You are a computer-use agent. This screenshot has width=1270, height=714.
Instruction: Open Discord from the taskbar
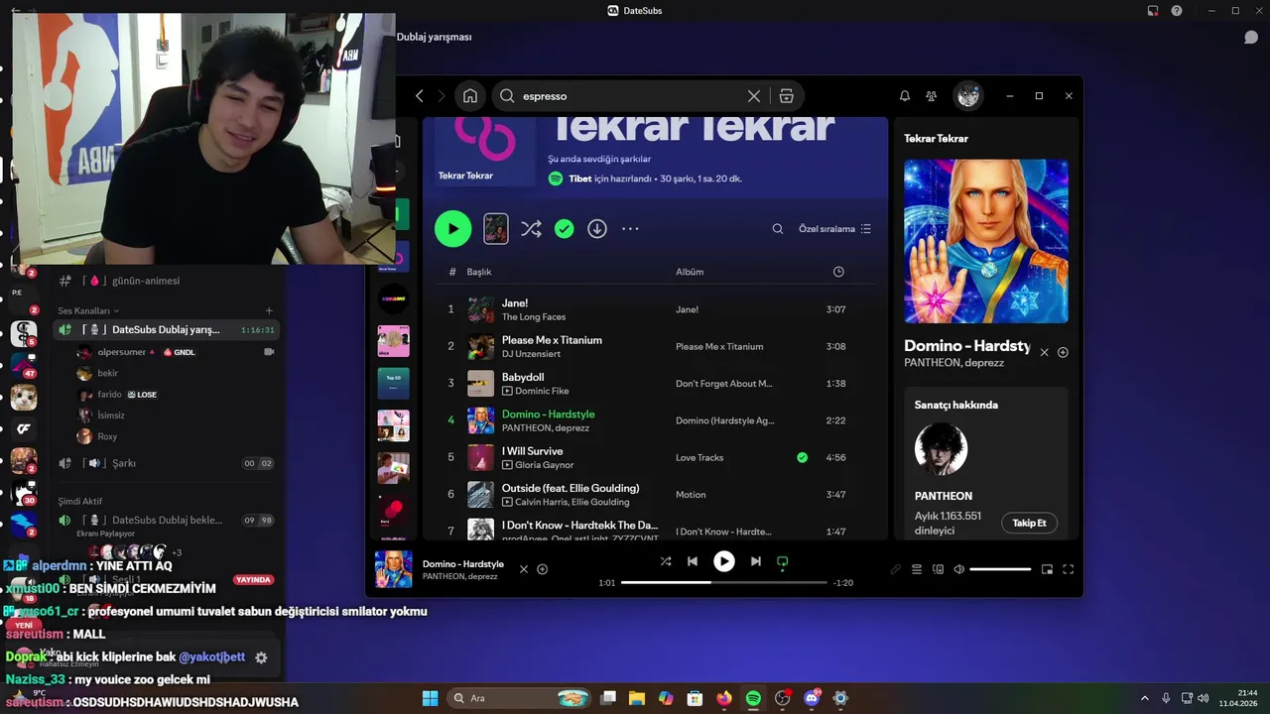812,698
